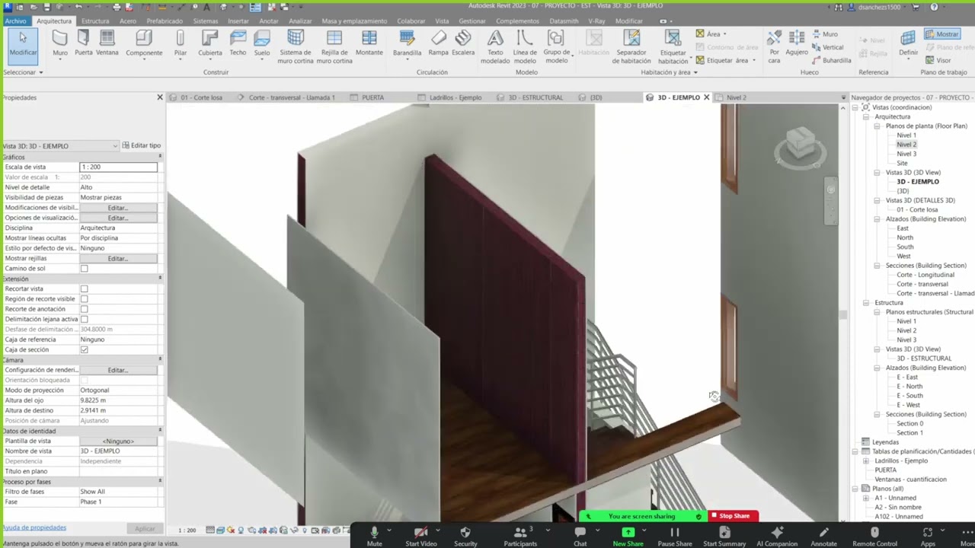Toggle the Camino de sol checkbox
Screen dimensions: 975x548
85,269
